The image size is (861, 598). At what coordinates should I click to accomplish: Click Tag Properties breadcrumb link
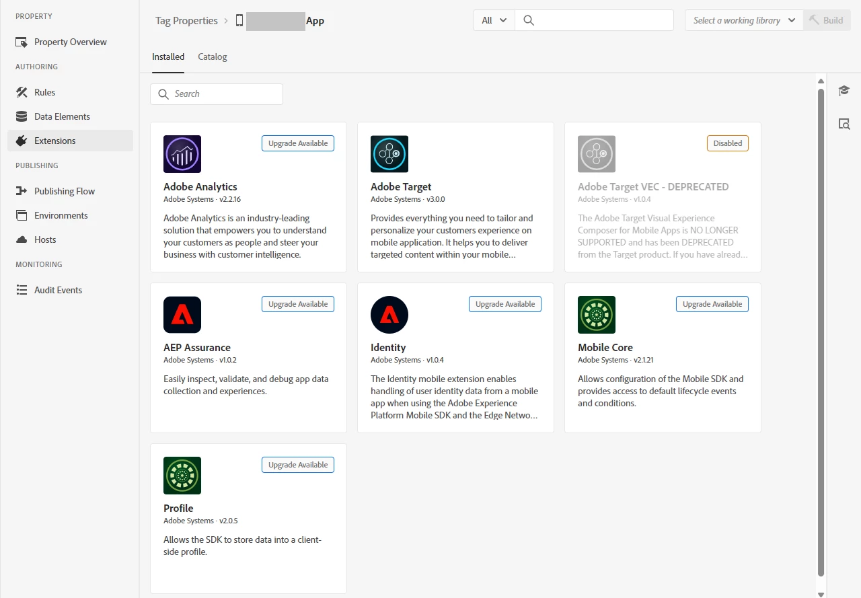186,20
